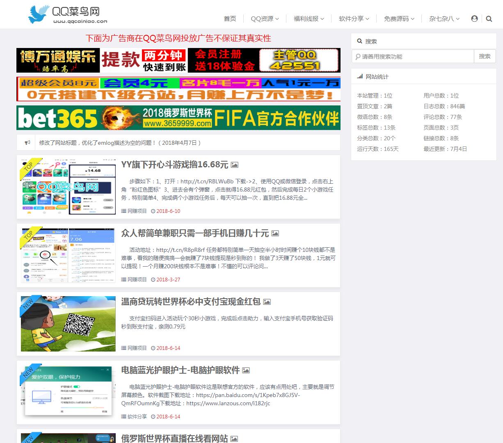503x443 pixels.
Task: Click thumbnail of the 电脑蓝光护眼护士 post
Action: pyautogui.click(x=68, y=392)
